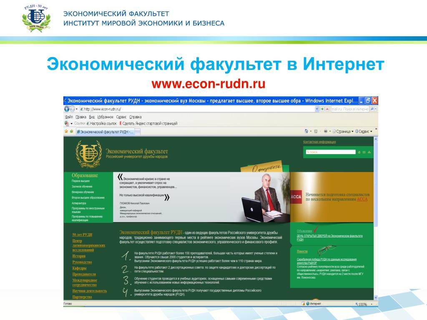
Task: Open Международное сотрудничество link
Action: 84,283
